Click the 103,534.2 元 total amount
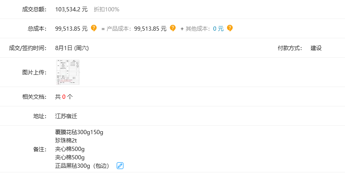345x177 pixels. point(71,9)
